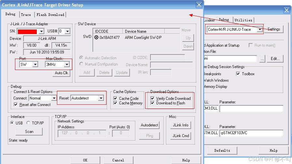Toggle the Toolbox checkbox
Screen dimensions: 292x164
coord(238,74)
